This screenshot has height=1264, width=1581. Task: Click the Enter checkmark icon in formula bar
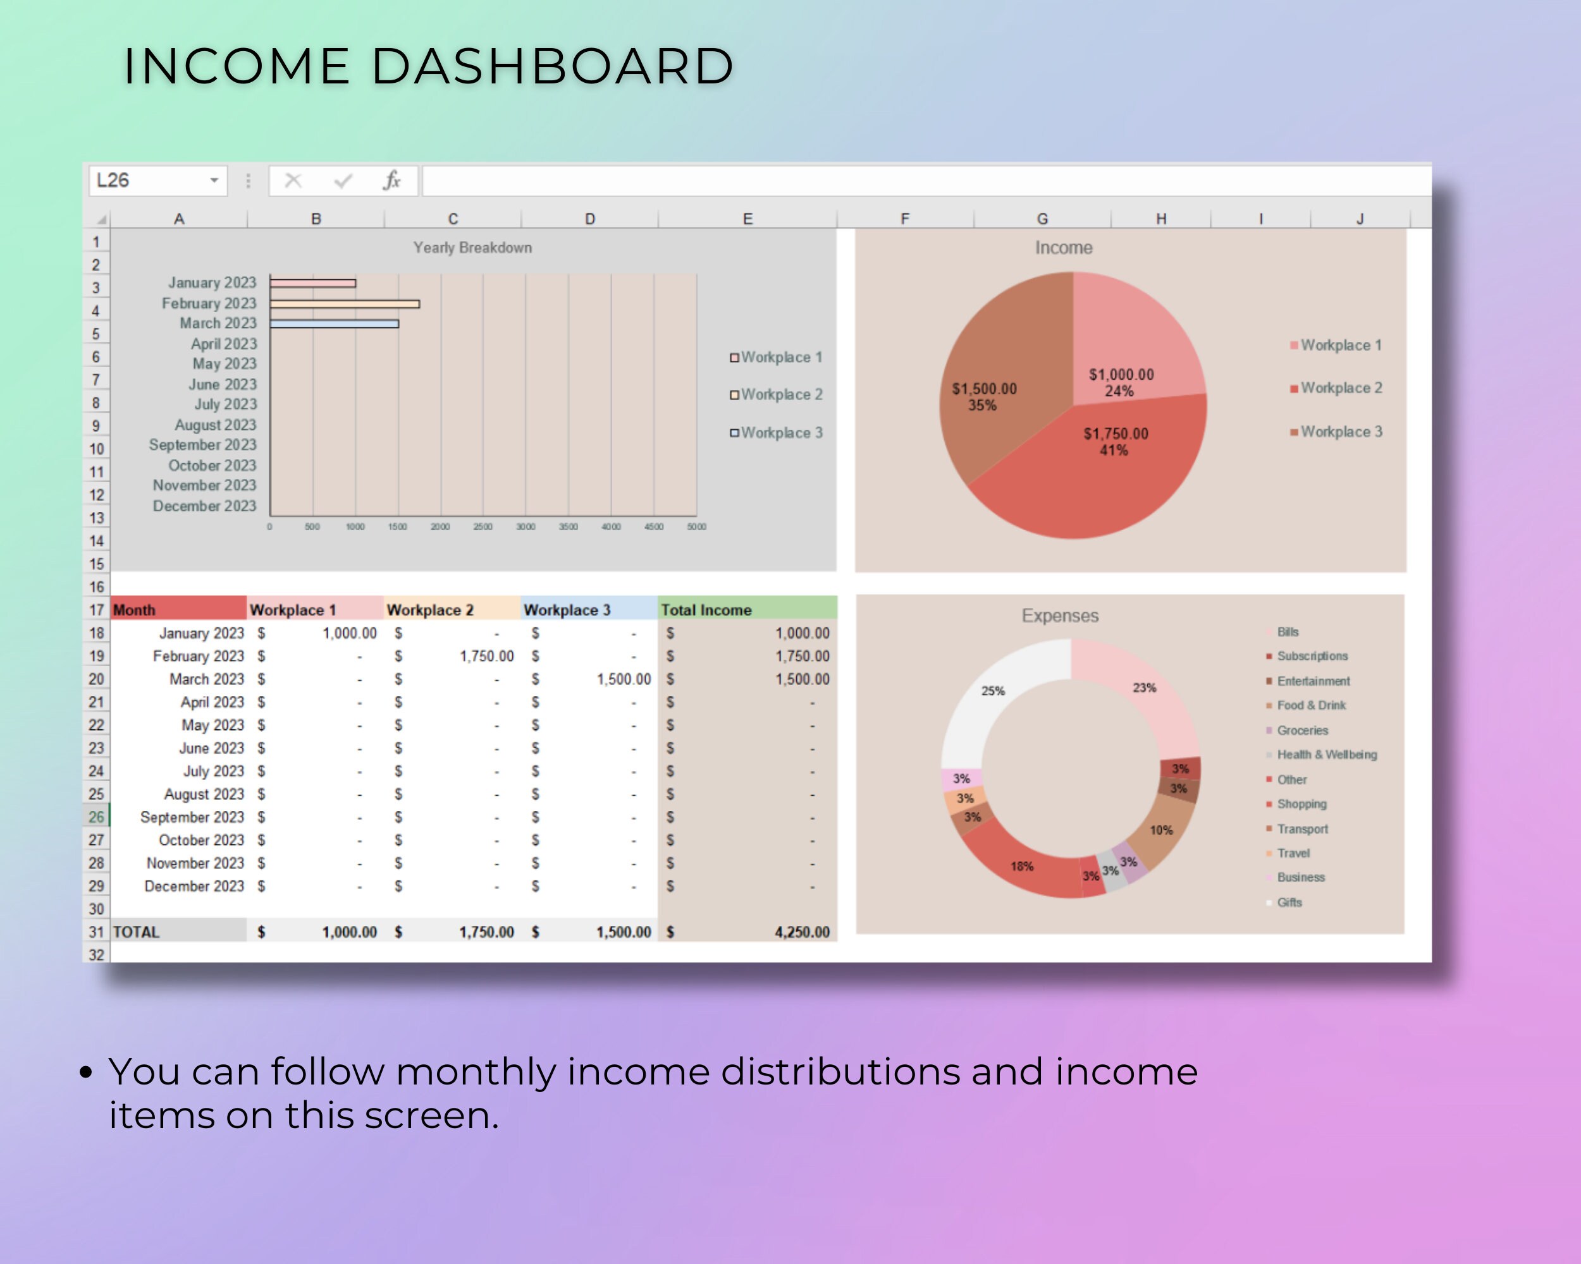pyautogui.click(x=343, y=180)
